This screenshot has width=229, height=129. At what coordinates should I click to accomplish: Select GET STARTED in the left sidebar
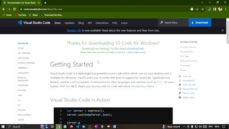tap(24, 53)
